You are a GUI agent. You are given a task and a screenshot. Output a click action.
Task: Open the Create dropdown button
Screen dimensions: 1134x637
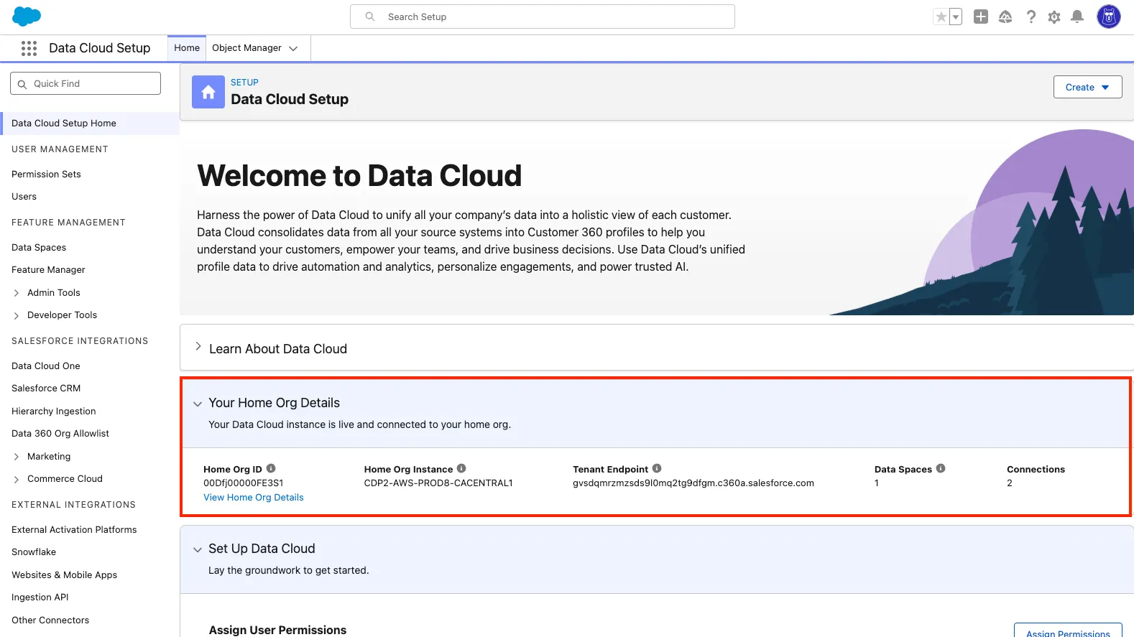pos(1087,87)
